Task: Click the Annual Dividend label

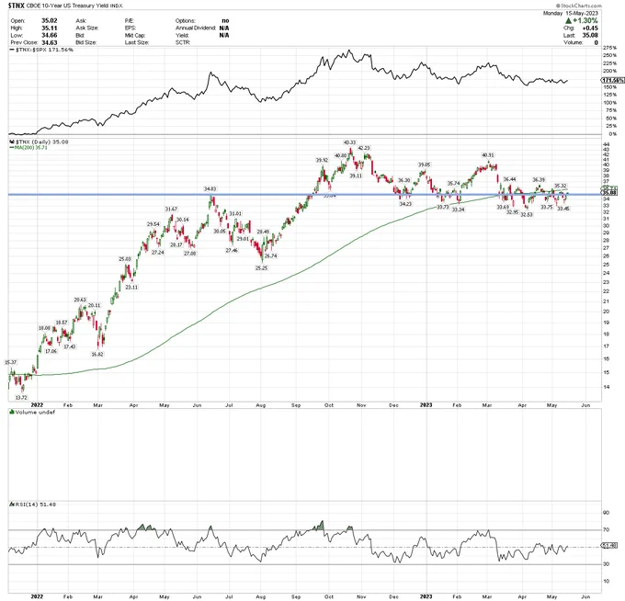Action: coord(196,28)
